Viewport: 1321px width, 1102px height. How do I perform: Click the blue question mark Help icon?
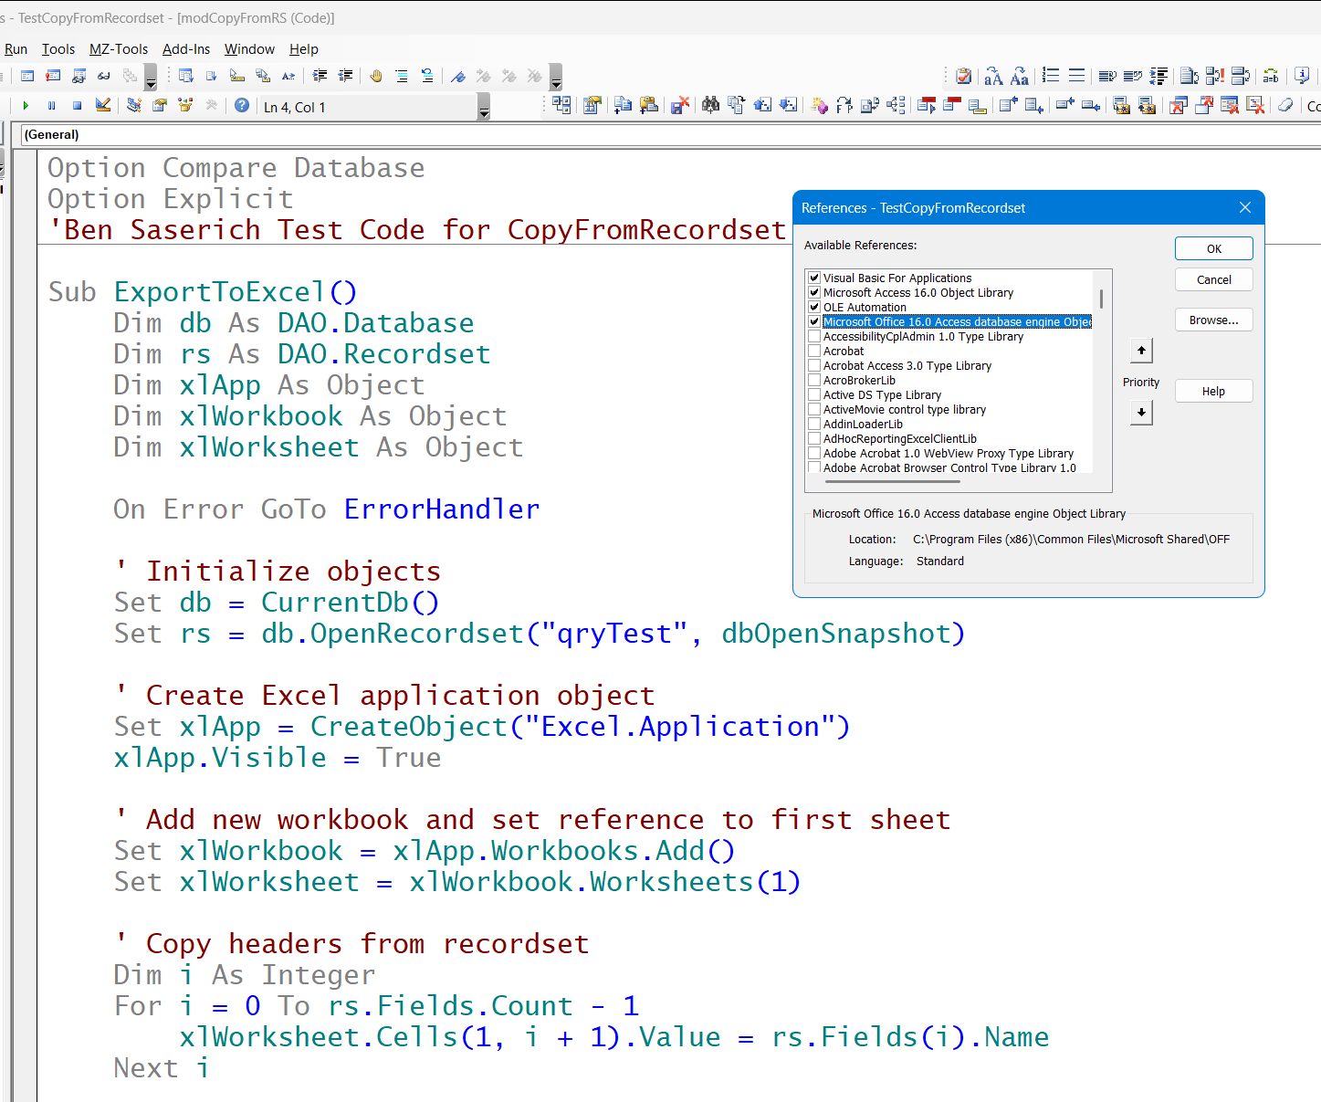[x=242, y=105]
